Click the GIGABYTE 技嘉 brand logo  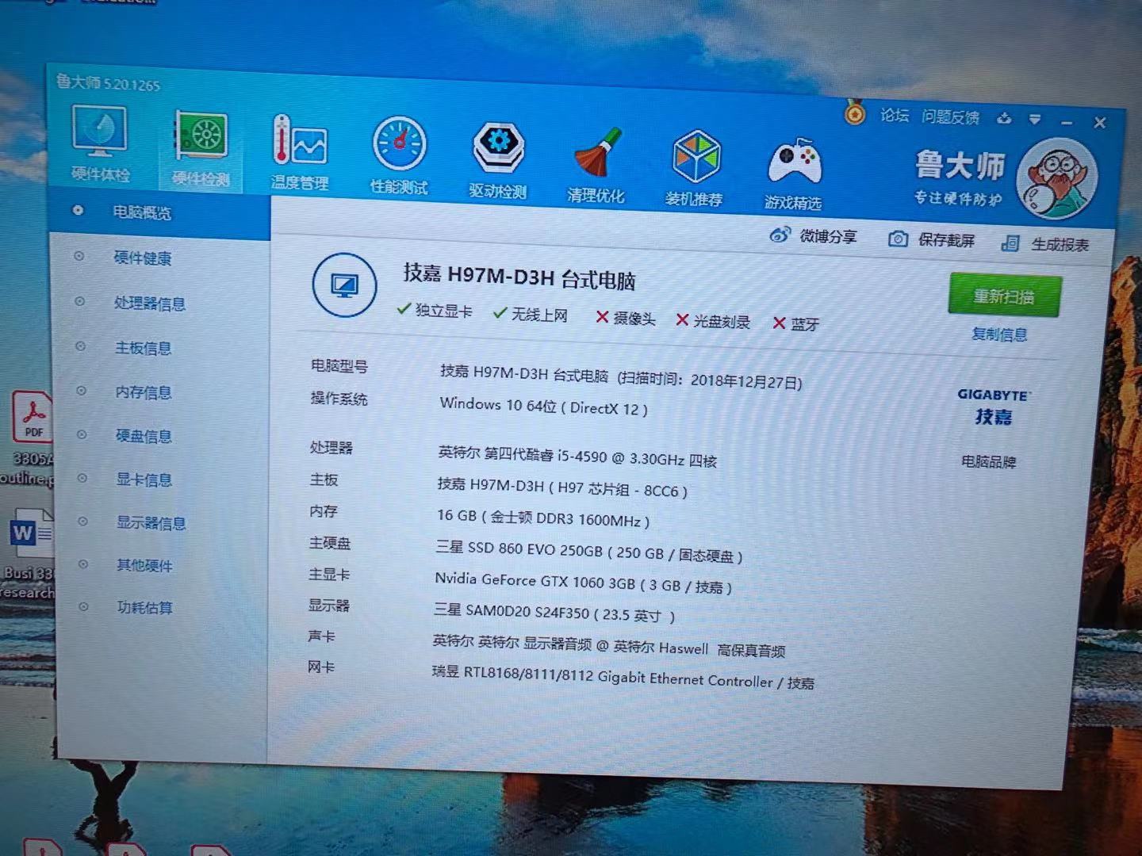point(993,406)
